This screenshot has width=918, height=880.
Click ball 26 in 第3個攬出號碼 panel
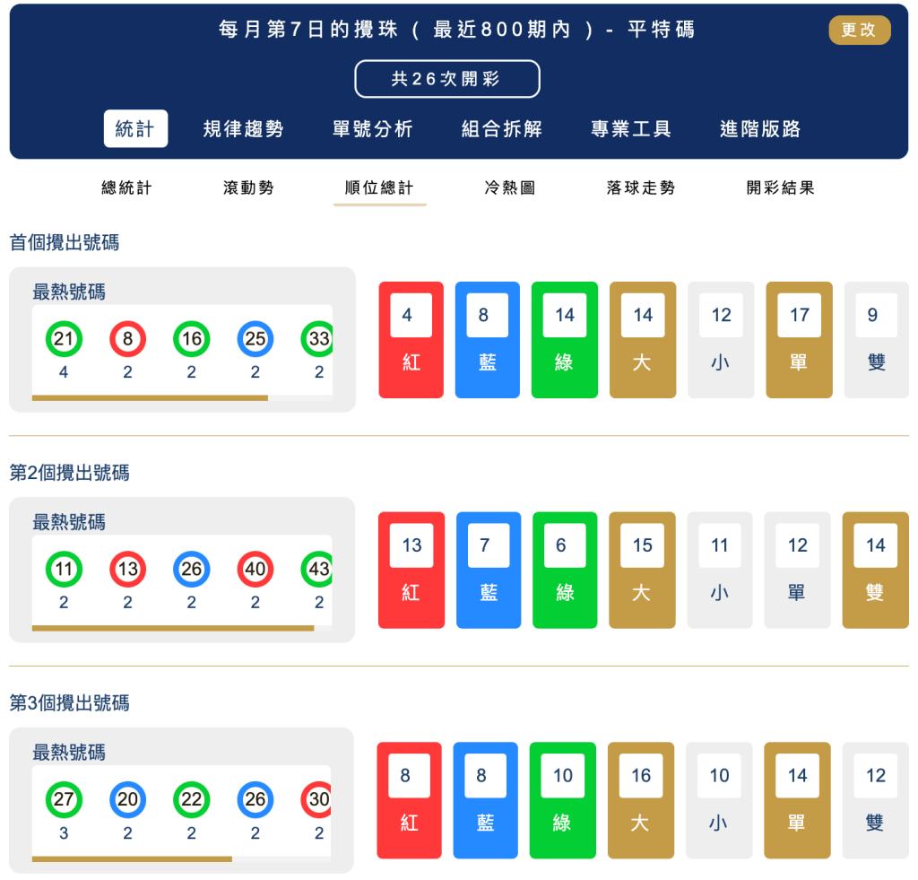pyautogui.click(x=255, y=799)
